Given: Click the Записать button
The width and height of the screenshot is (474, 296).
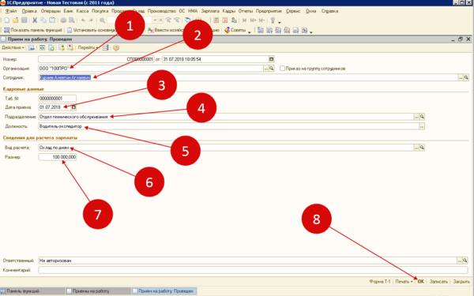Looking at the screenshot, I should point(438,282).
